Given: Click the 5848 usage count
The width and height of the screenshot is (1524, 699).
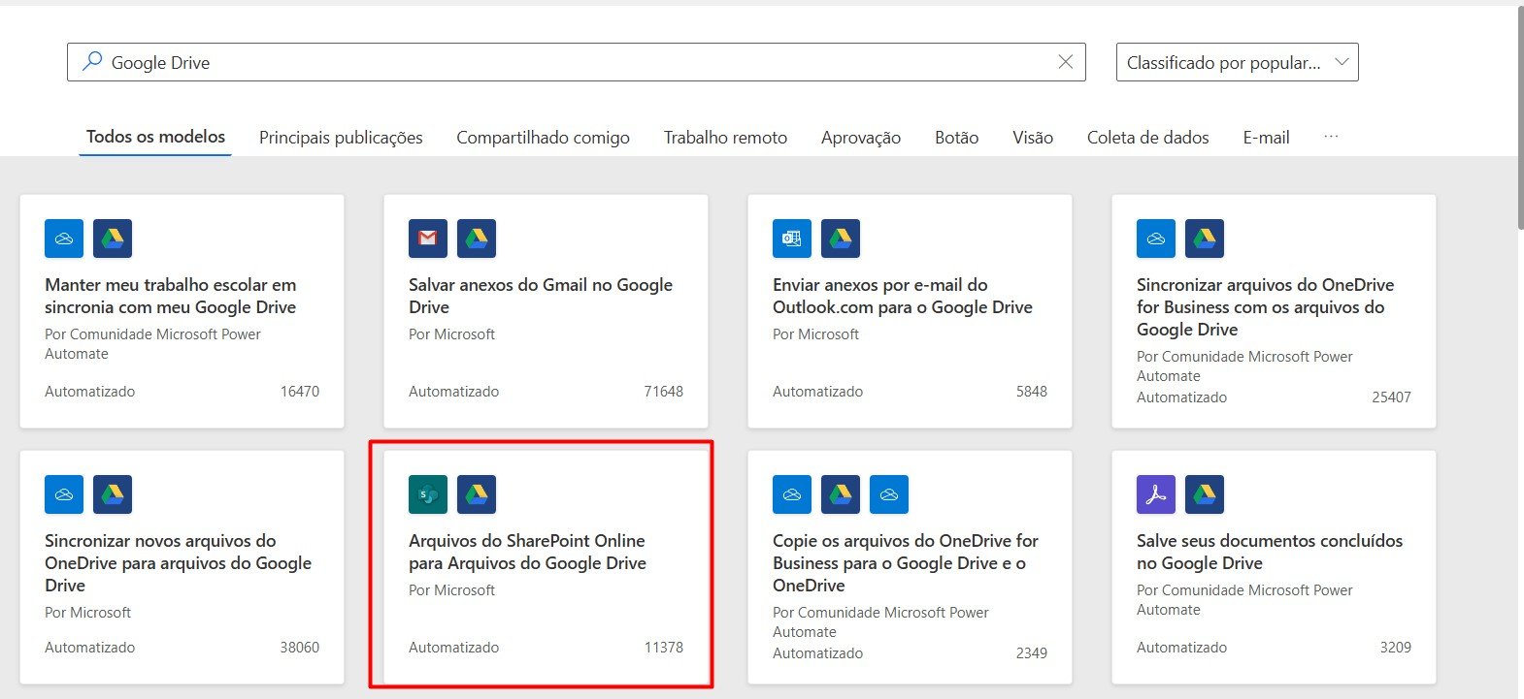Looking at the screenshot, I should pos(1031,392).
